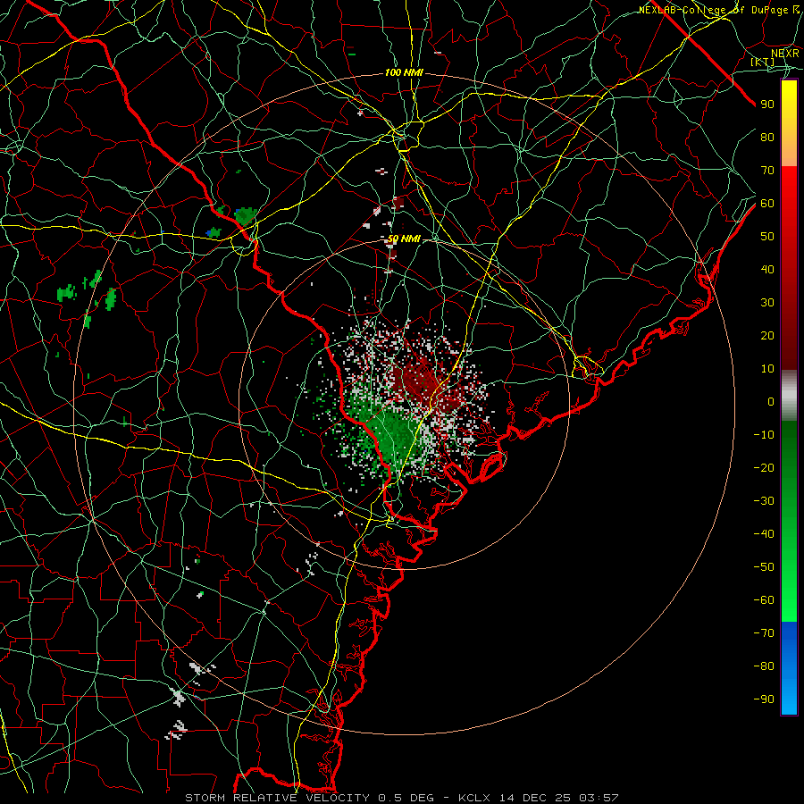Click the -20 value on velocity scale
Viewport: 804px width, 804px height.
[x=764, y=467]
